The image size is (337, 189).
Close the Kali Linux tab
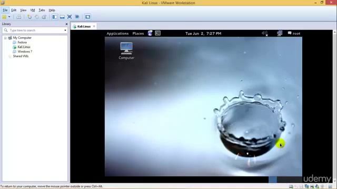94,26
